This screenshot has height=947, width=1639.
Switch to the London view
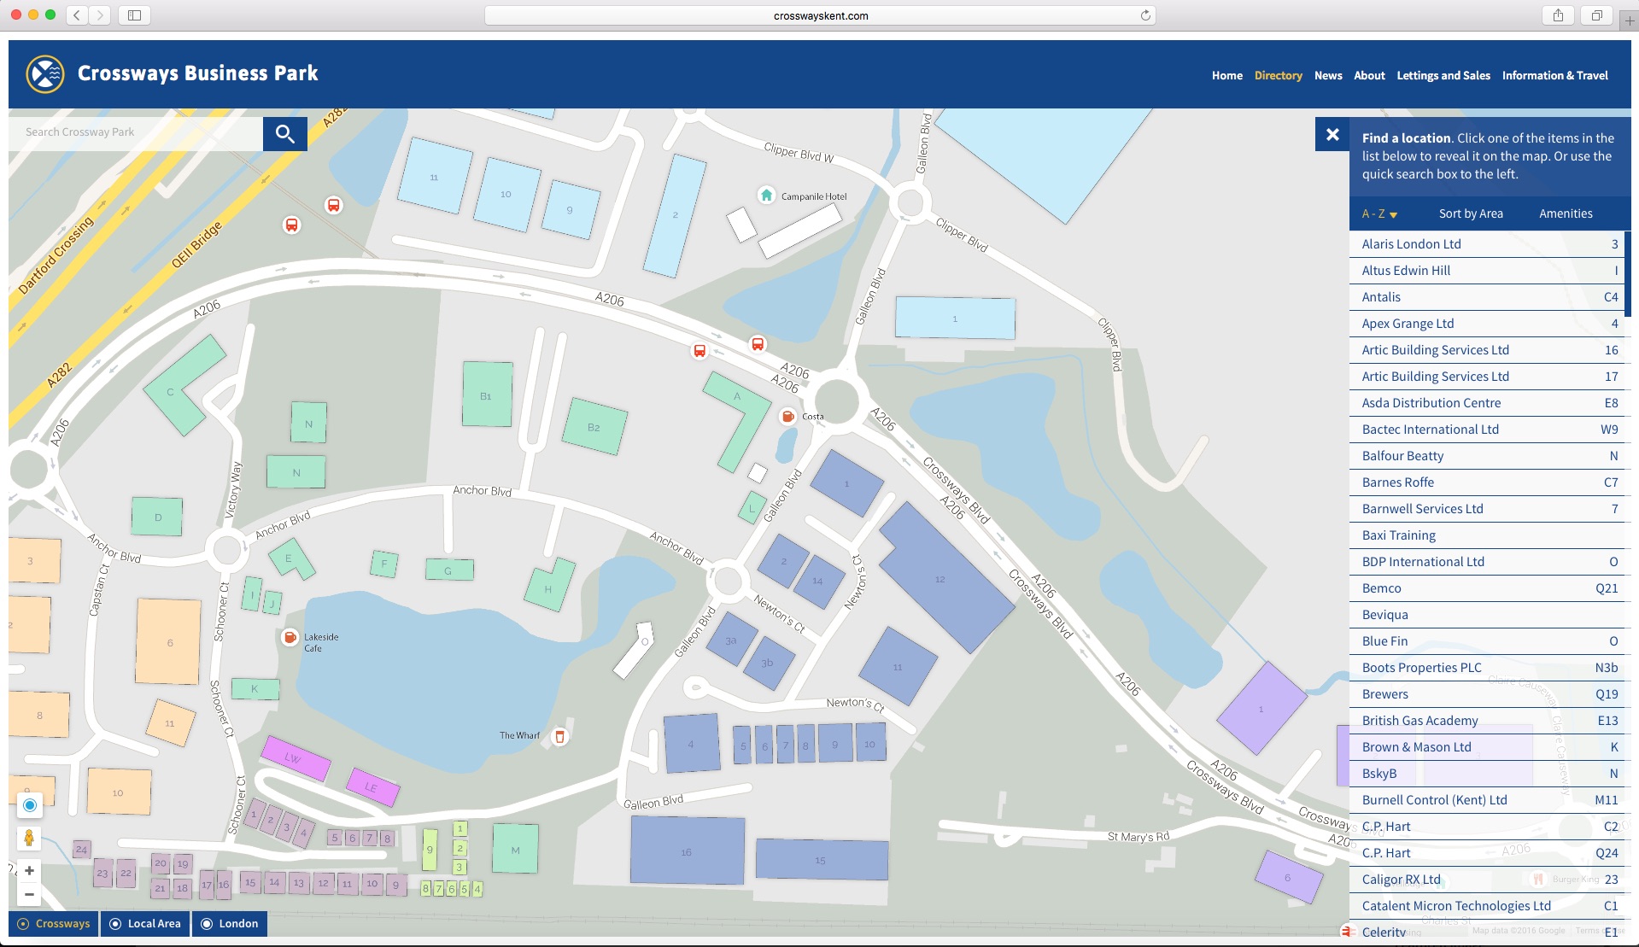point(229,923)
